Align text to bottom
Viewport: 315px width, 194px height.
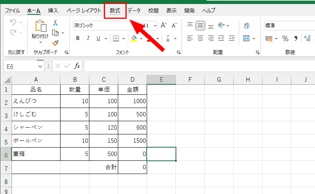(x=211, y=26)
